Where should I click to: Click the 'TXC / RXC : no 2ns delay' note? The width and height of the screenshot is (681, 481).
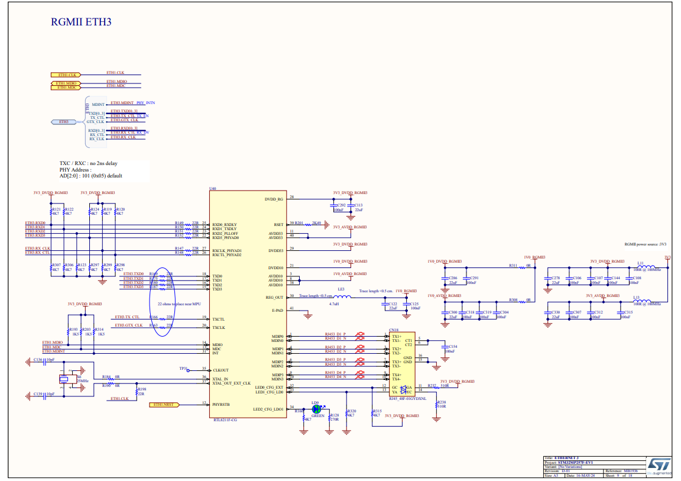tap(89, 163)
